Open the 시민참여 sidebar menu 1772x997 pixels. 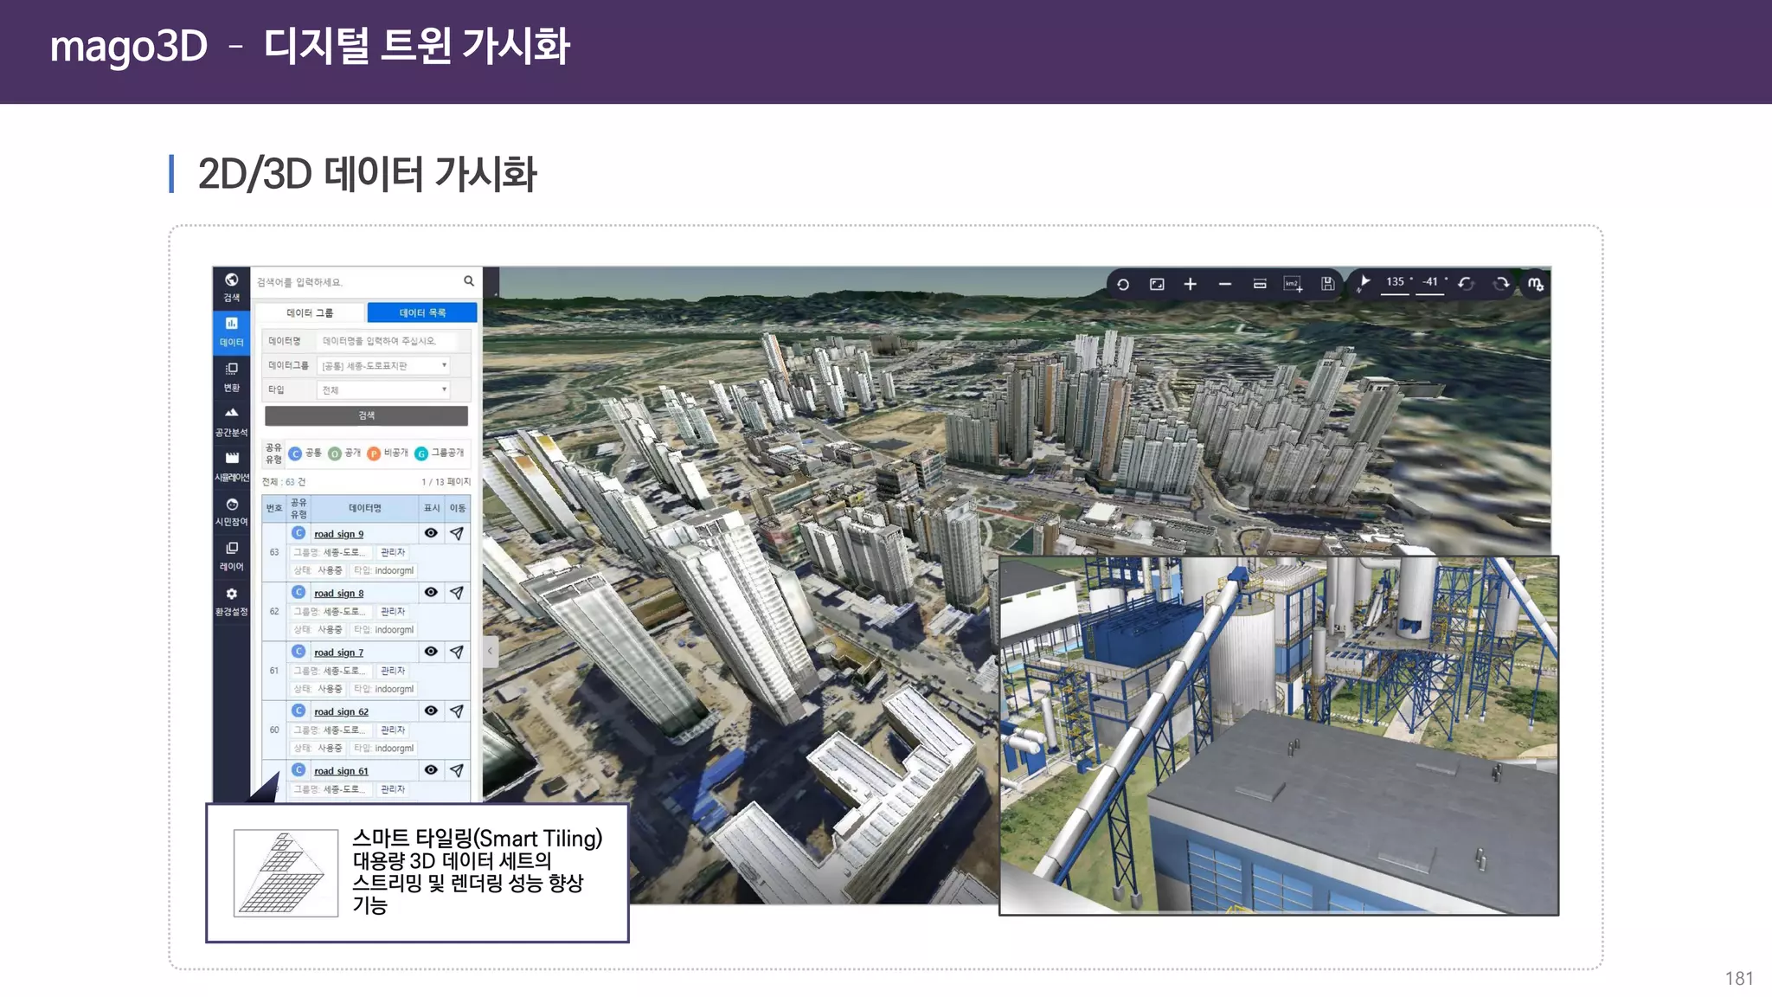coord(231,511)
